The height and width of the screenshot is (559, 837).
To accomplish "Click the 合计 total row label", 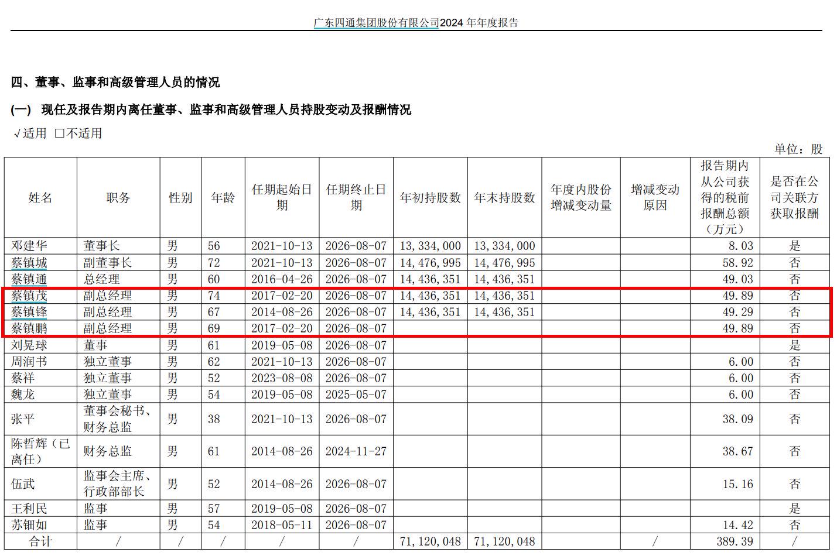I will click(x=40, y=541).
